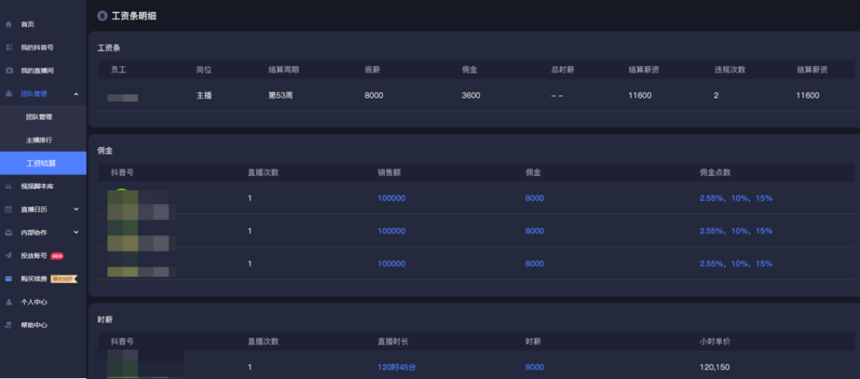
Task: Click the 我的直播间 camera icon
Action: [9, 71]
